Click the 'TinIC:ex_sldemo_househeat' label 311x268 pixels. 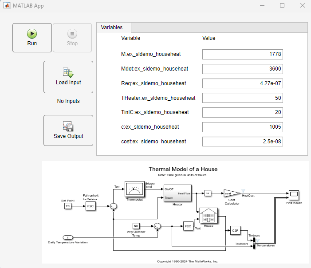point(155,112)
